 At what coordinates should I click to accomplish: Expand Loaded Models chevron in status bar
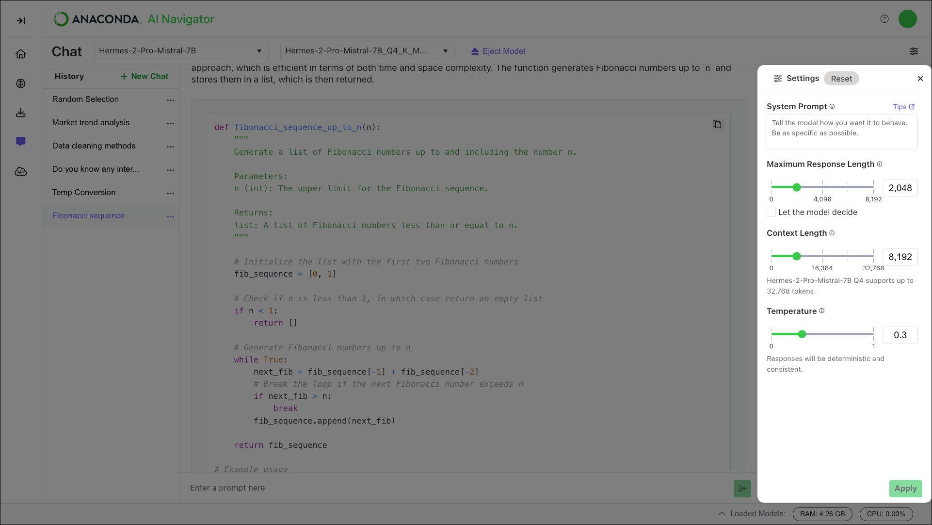(x=722, y=513)
